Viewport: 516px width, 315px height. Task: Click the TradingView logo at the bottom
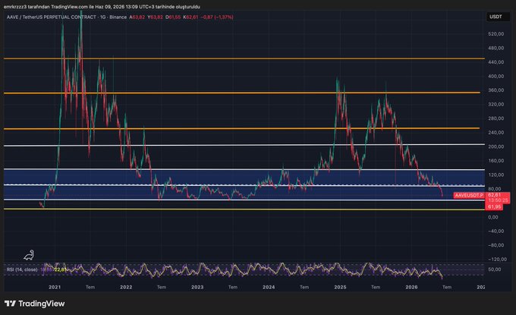35,304
